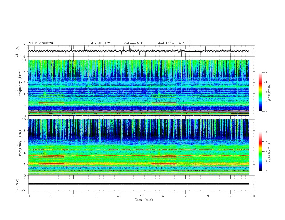
Task: Click the ch.2 frequency tick "2"
Action: 25,164
